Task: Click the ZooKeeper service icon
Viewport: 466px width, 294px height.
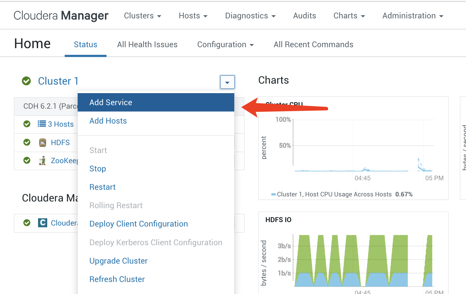Action: click(x=42, y=161)
